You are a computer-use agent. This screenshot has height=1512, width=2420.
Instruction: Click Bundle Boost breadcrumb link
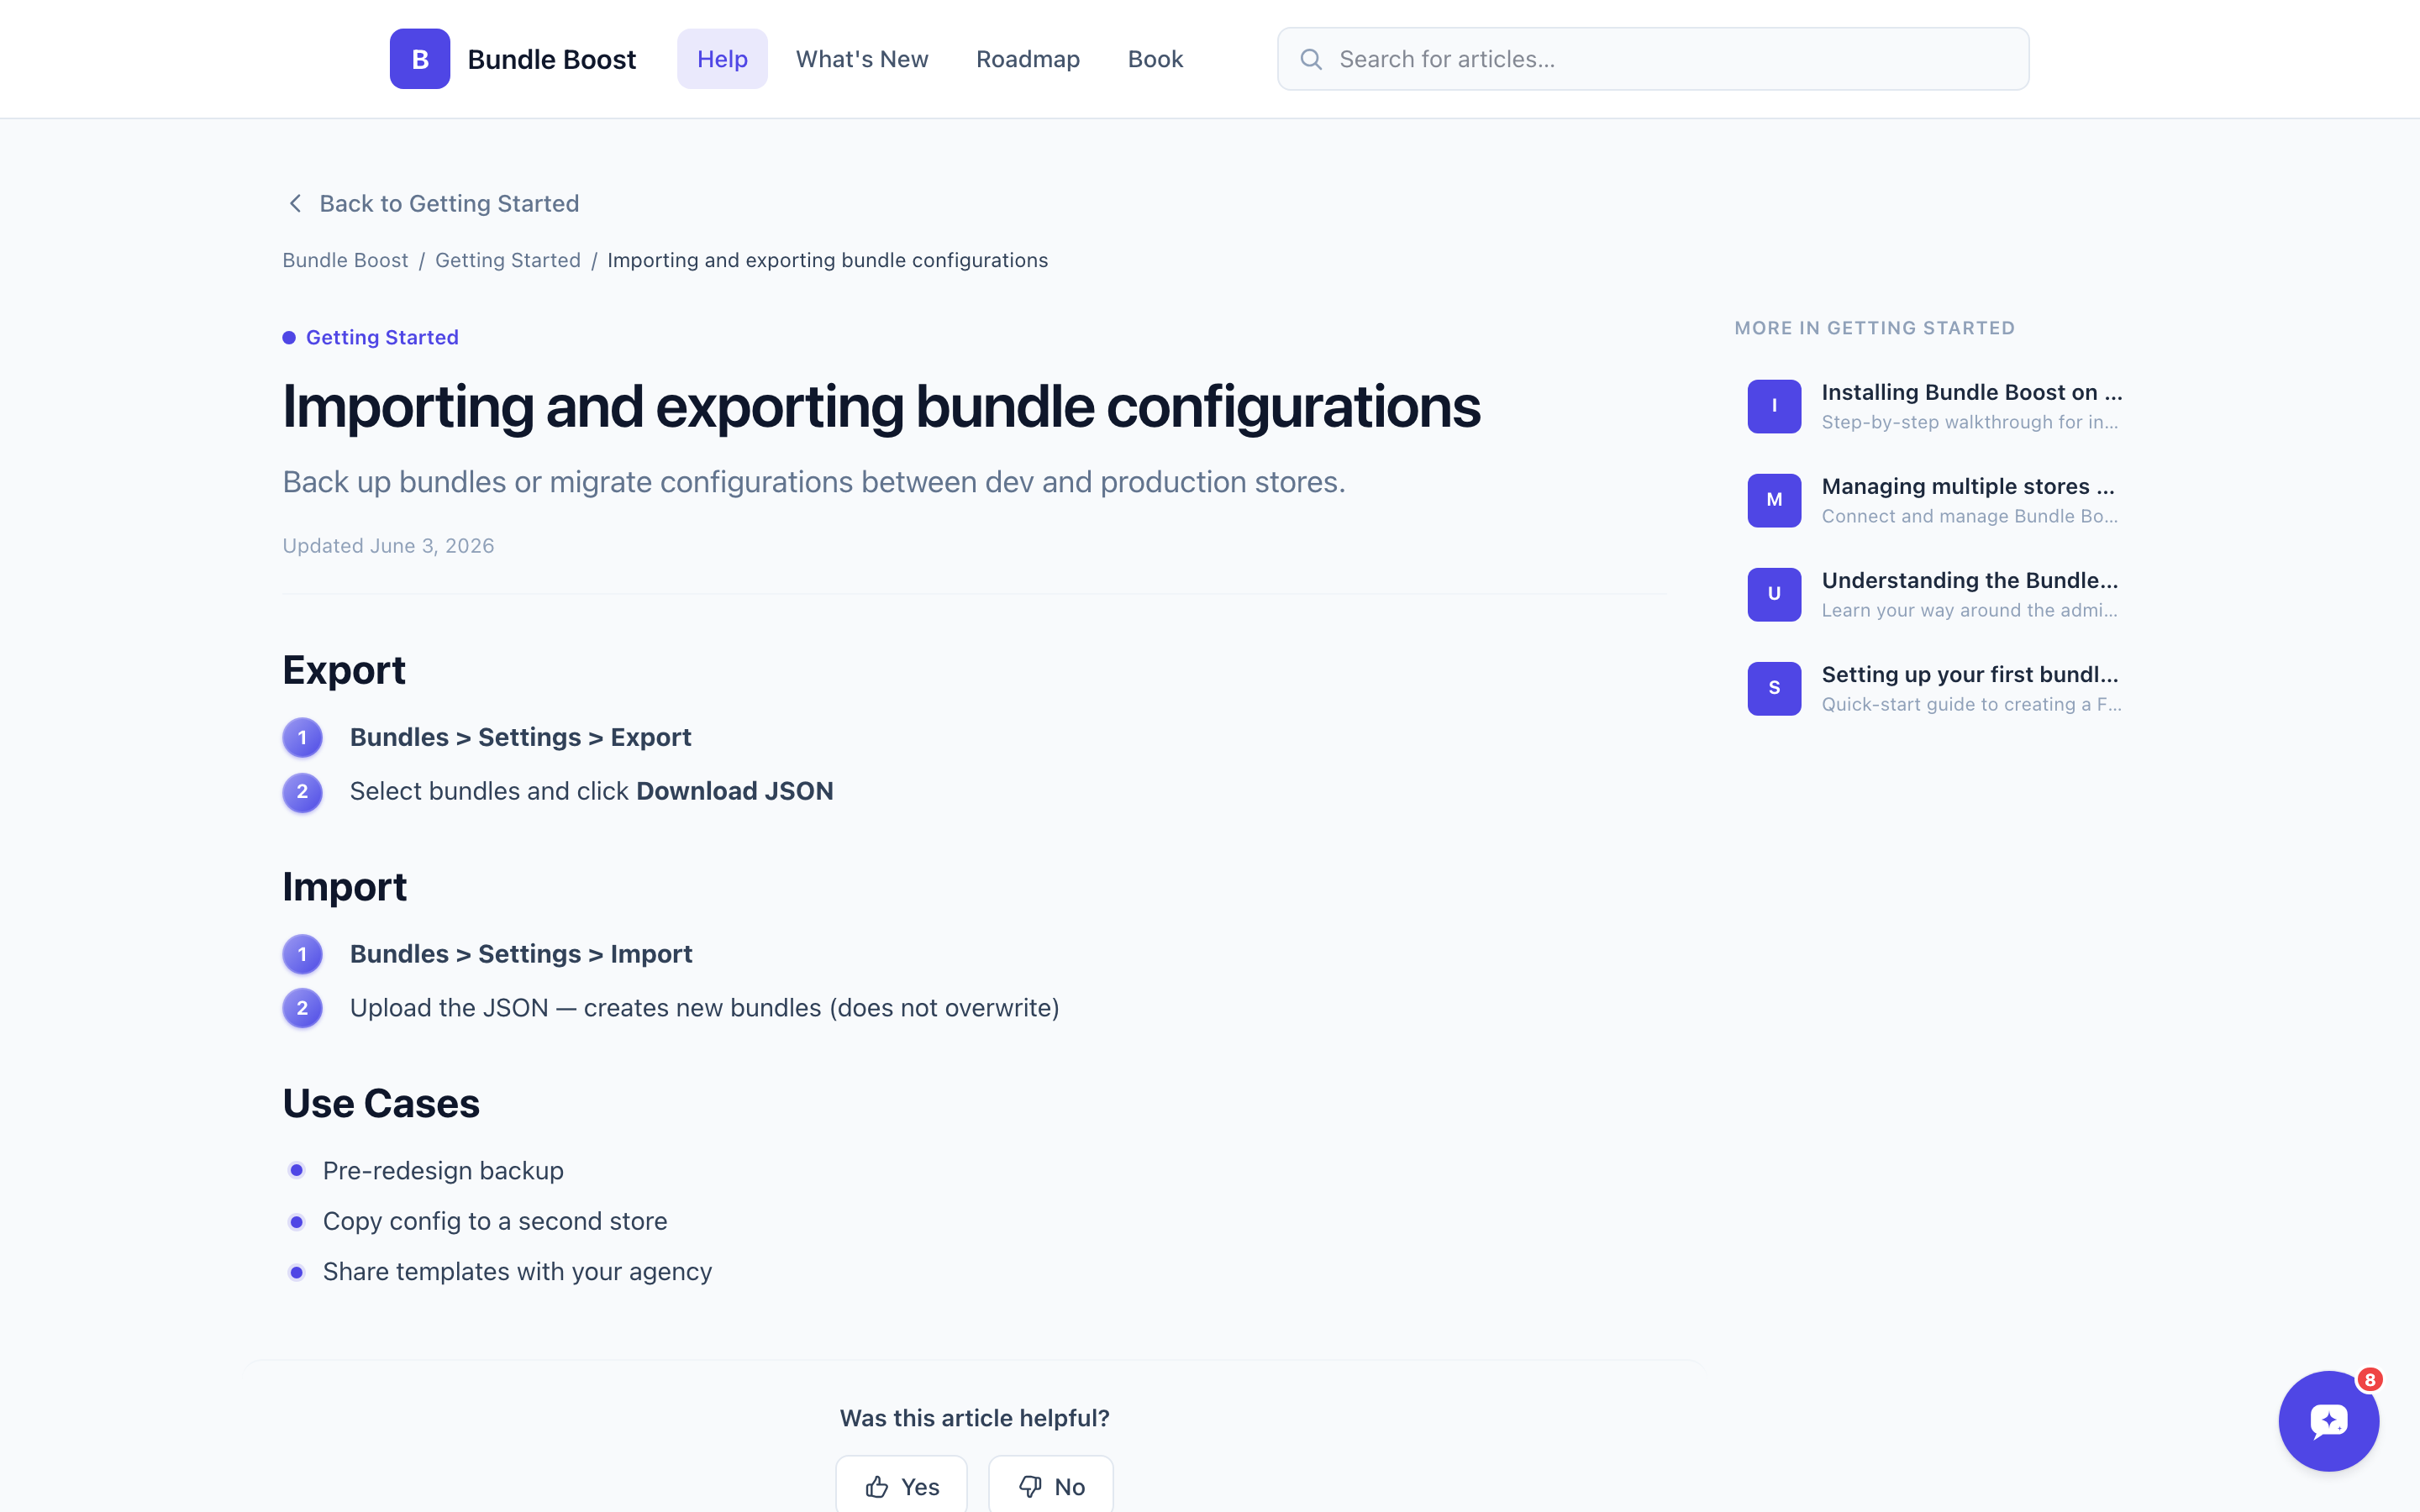(345, 260)
